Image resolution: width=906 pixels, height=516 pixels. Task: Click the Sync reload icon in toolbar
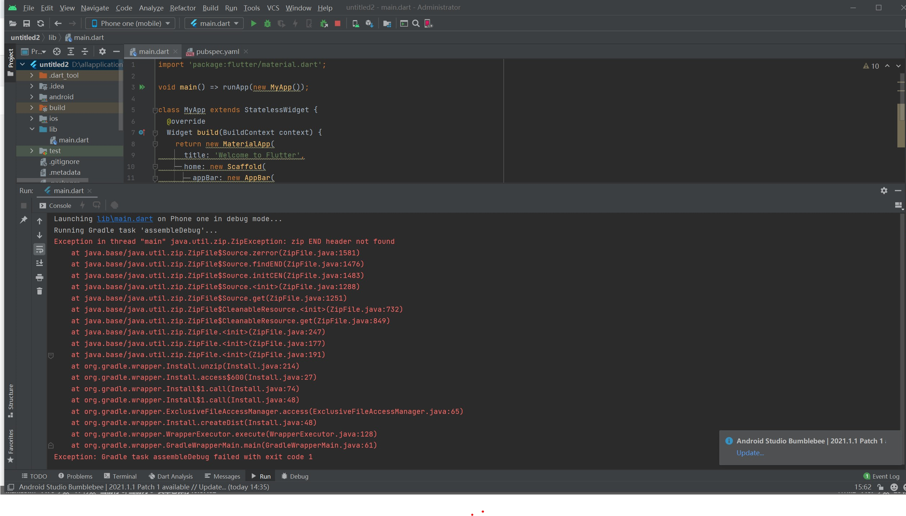pos(41,24)
